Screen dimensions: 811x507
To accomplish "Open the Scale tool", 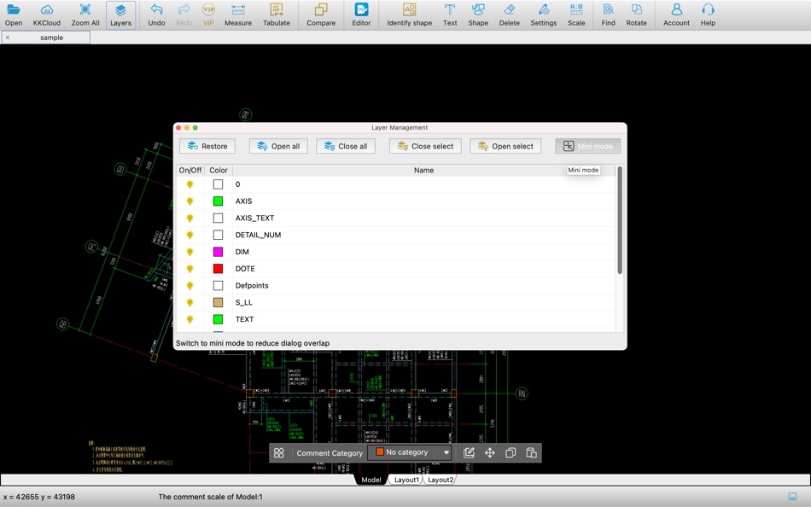I will point(576,15).
